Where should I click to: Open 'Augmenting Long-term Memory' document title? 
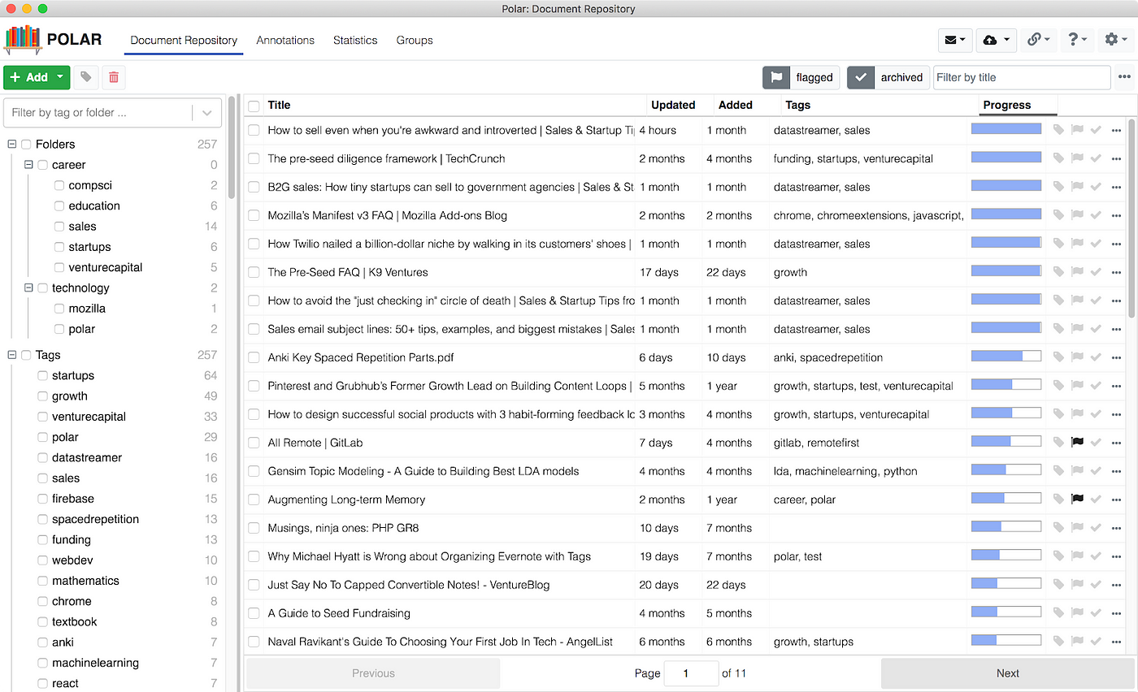[x=346, y=500]
